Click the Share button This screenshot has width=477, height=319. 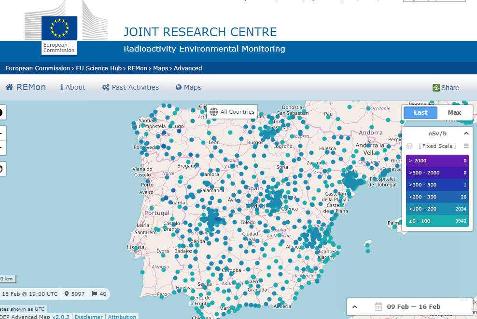pyautogui.click(x=446, y=88)
